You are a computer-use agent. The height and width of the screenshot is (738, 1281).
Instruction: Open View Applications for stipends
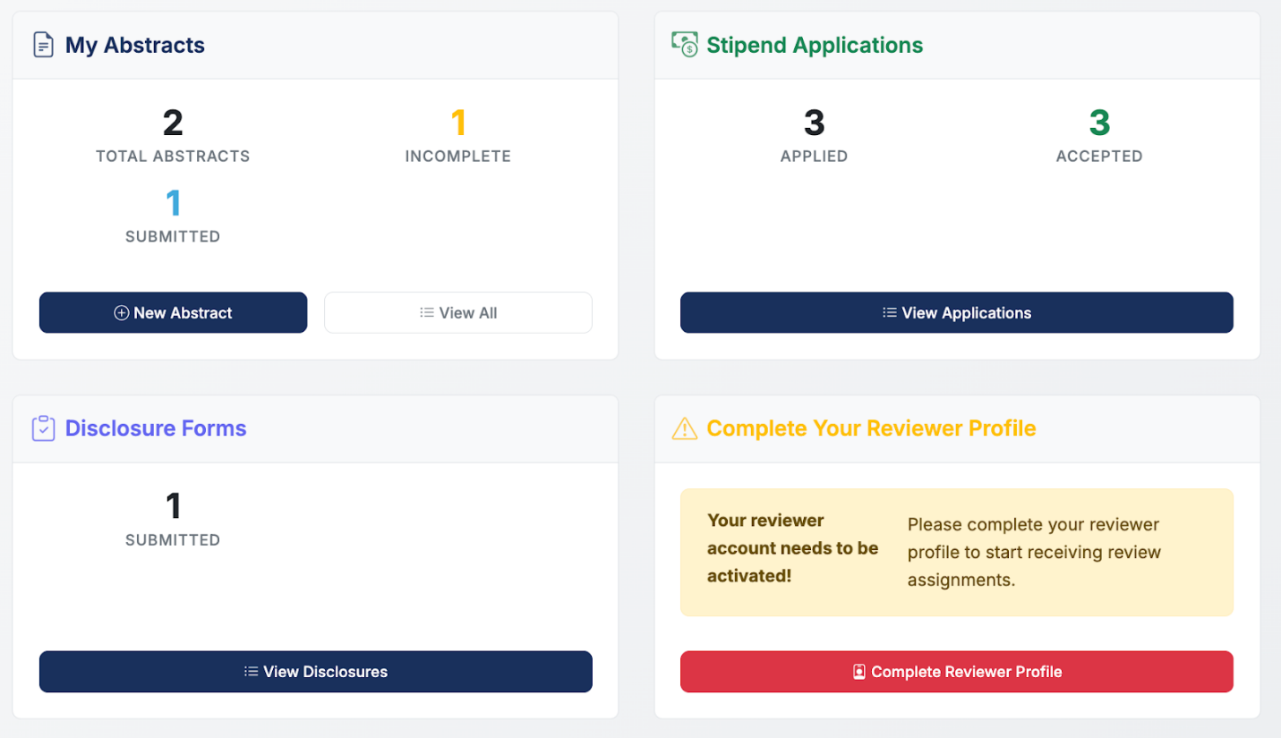[956, 313]
